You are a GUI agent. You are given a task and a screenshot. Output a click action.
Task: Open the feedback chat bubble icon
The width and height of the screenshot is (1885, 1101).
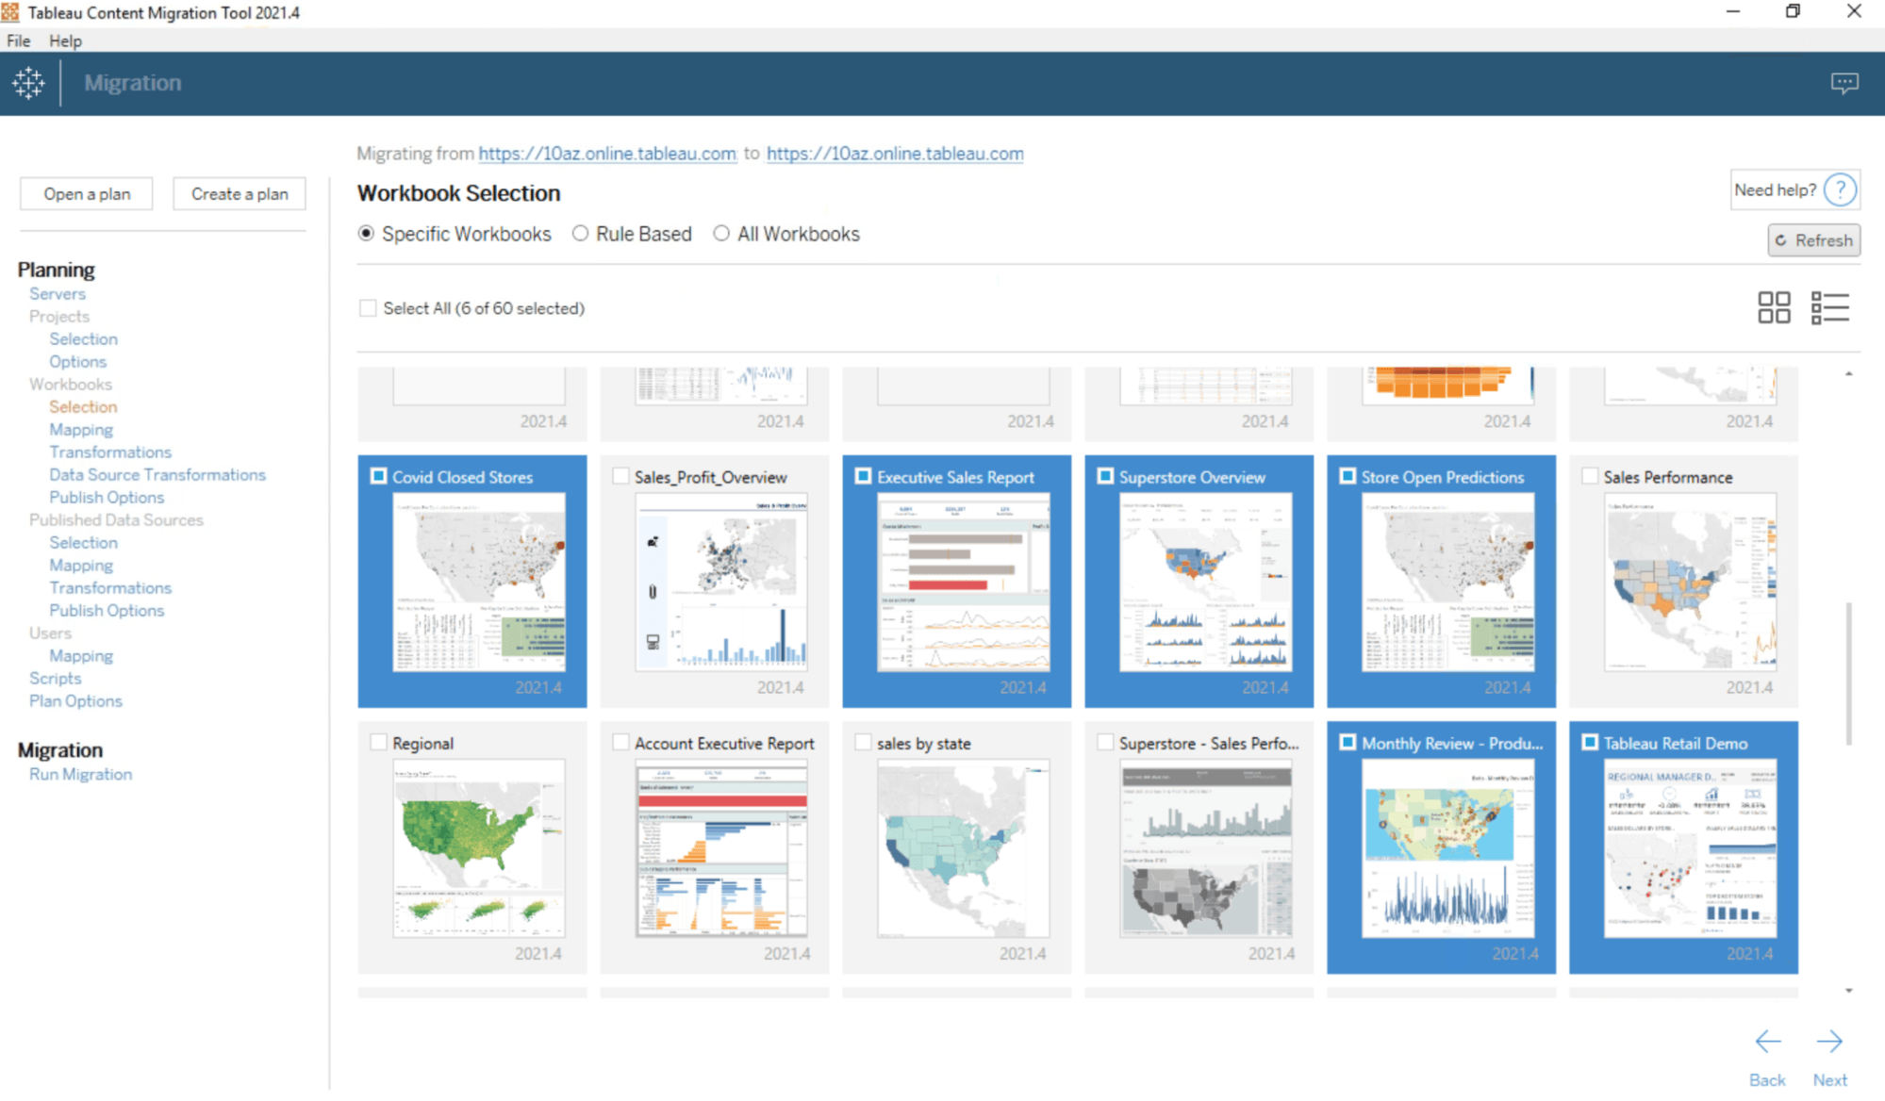click(x=1844, y=83)
